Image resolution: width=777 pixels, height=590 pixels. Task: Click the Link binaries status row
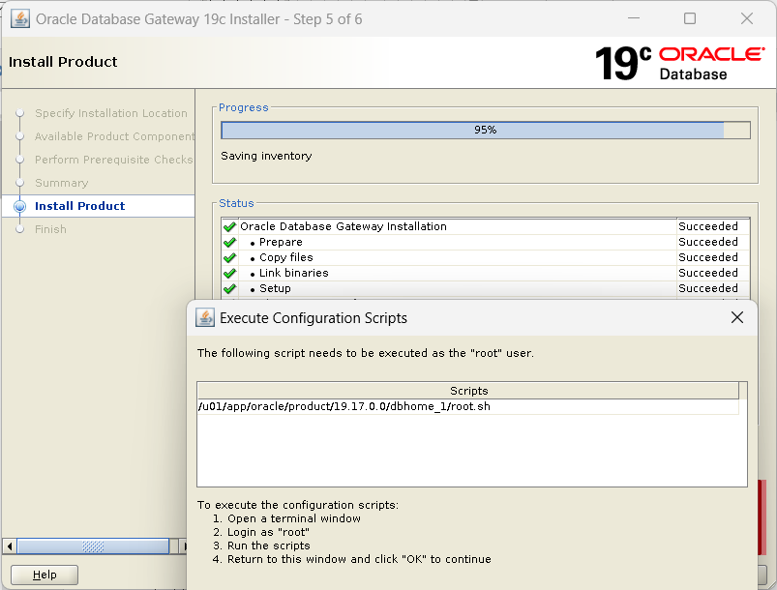click(485, 273)
